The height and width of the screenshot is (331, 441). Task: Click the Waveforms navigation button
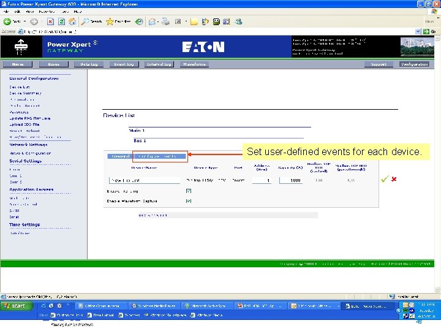[x=194, y=64]
